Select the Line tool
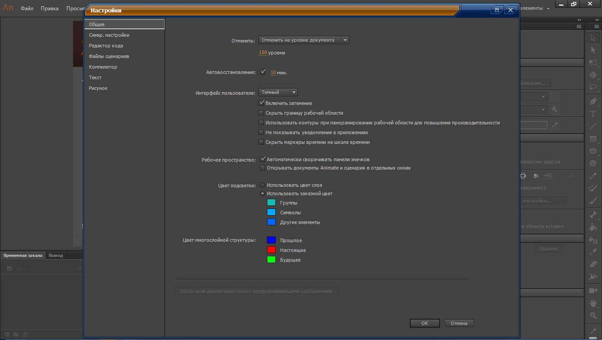Image resolution: width=602 pixels, height=340 pixels. [593, 126]
